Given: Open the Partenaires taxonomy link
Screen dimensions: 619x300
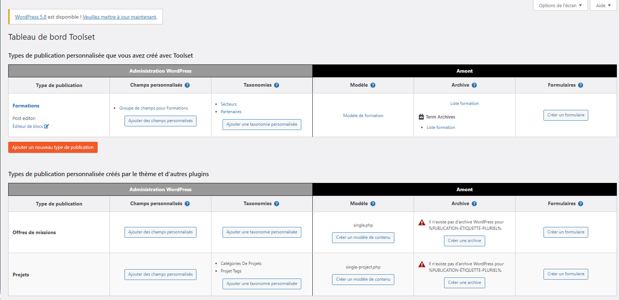Looking at the screenshot, I should [231, 112].
